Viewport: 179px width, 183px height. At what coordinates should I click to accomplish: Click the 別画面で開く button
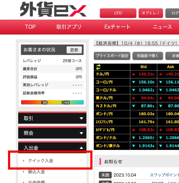[x=147, y=56]
